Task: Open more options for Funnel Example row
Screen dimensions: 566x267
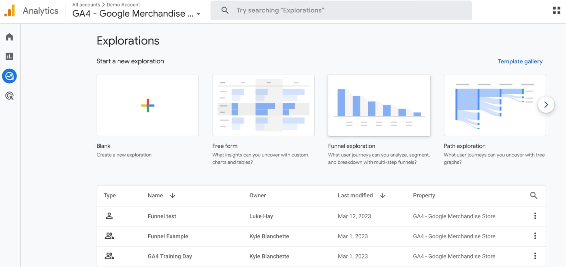Action: (x=535, y=236)
